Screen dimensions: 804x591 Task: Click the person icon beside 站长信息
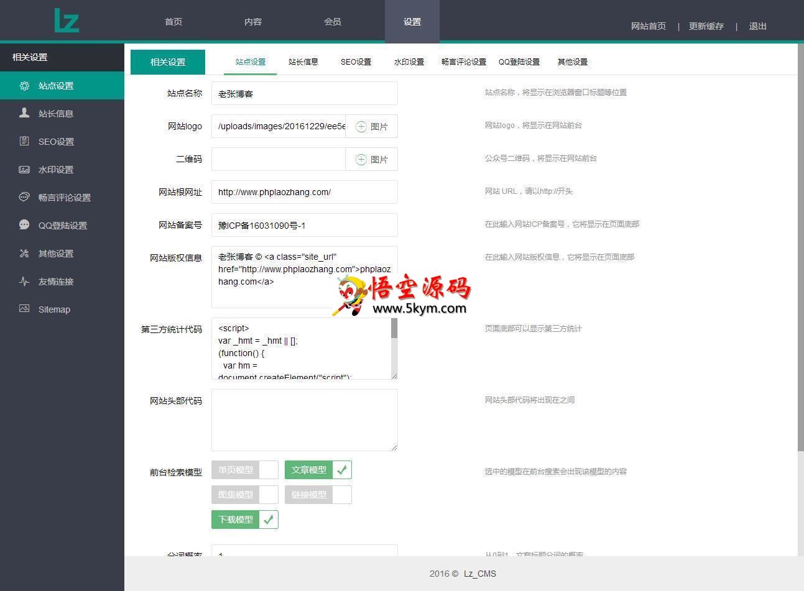point(24,113)
